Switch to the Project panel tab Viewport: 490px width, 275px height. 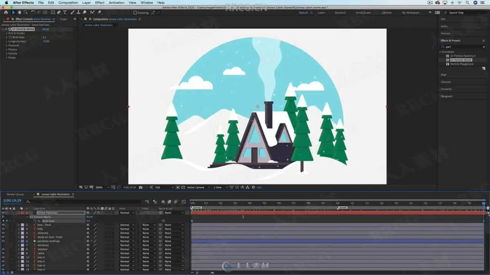(x=63, y=19)
